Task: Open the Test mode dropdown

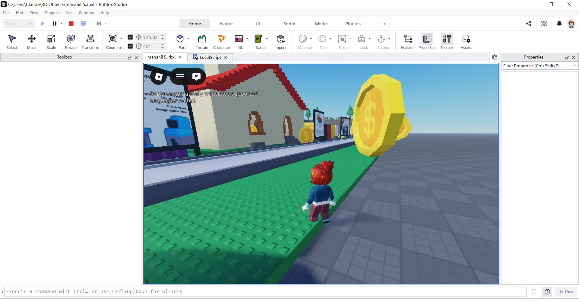Action: tap(19, 24)
